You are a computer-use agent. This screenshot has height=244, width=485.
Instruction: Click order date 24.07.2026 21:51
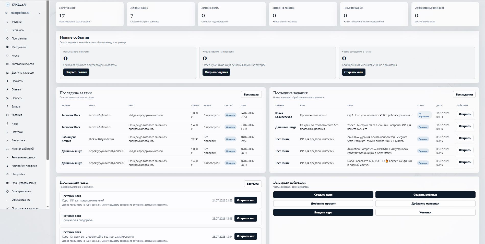[247, 115]
